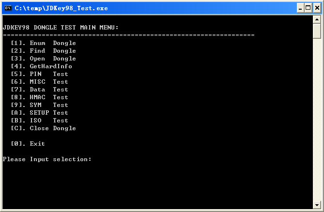Image resolution: width=324 pixels, height=212 pixels.
Task: Click the Exit option line
Action: point(28,144)
